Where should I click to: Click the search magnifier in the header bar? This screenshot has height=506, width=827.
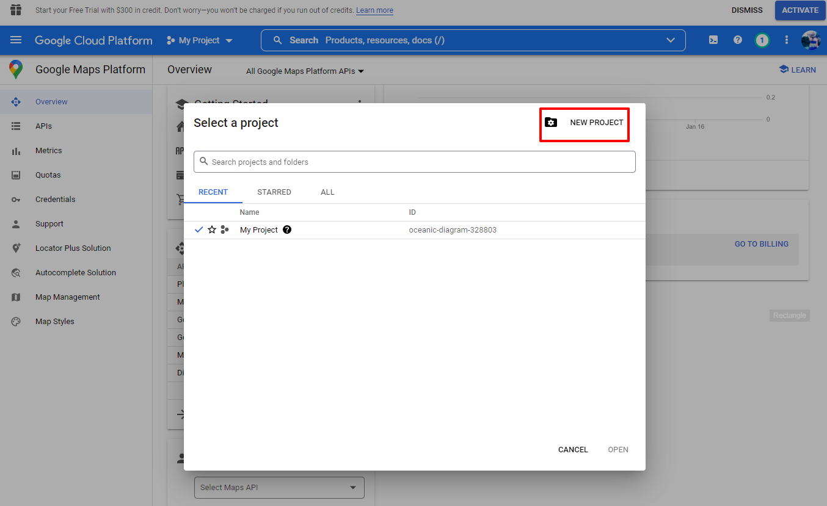[278, 40]
